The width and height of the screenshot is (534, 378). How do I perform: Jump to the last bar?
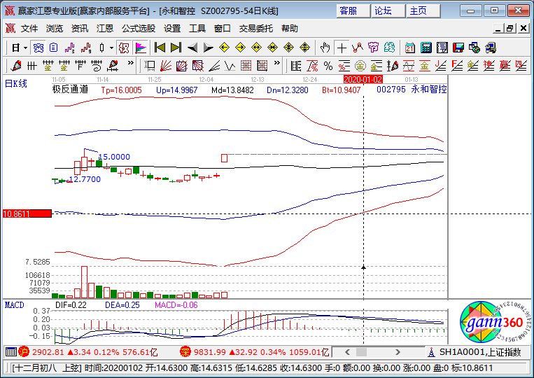[176, 48]
